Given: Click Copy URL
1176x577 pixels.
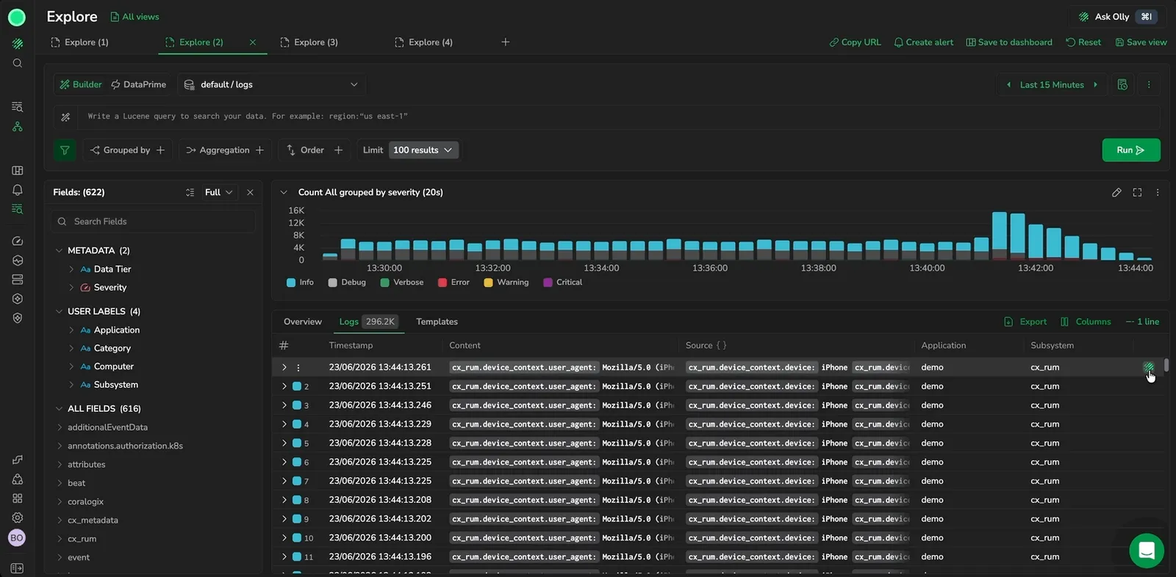Looking at the screenshot, I should [855, 43].
